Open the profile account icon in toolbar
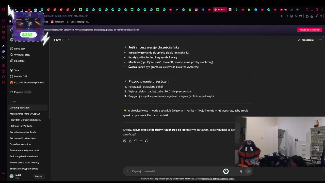This screenshot has width=325, height=183. tap(312, 16)
